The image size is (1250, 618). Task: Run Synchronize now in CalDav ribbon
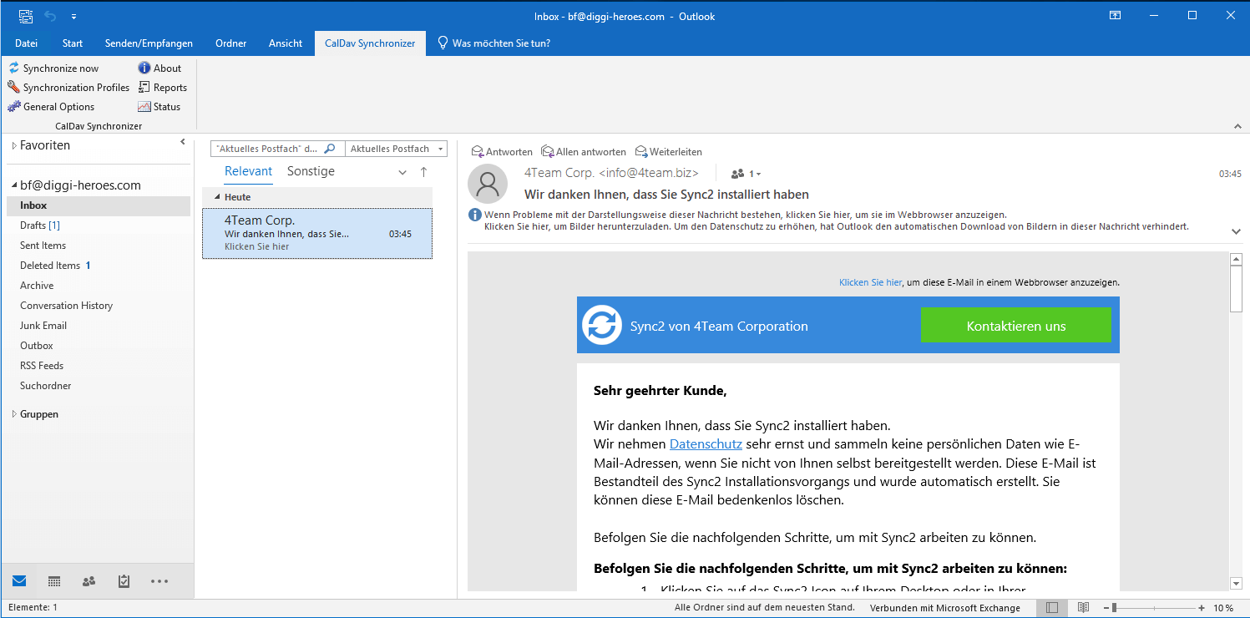tap(53, 68)
